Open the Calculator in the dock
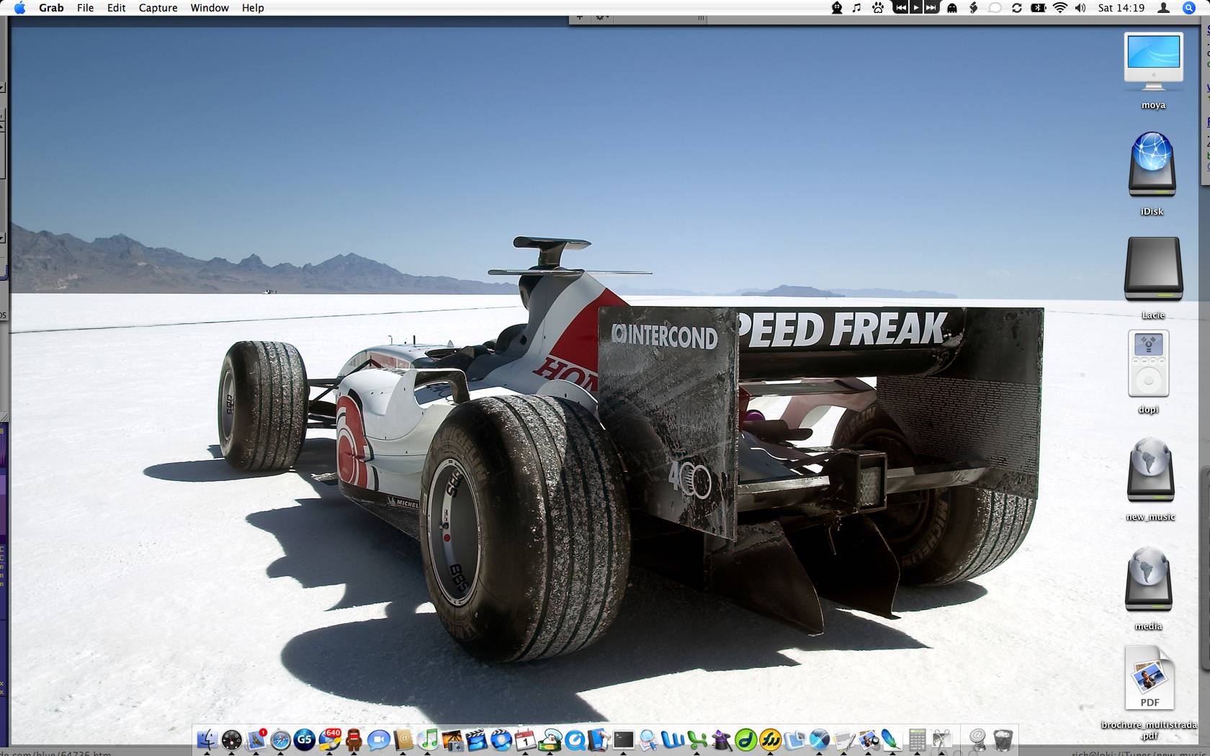The image size is (1210, 756). click(917, 739)
